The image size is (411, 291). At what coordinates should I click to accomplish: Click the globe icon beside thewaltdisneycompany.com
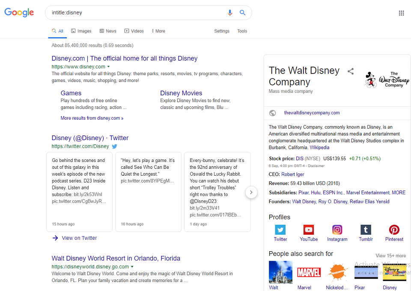(x=272, y=113)
